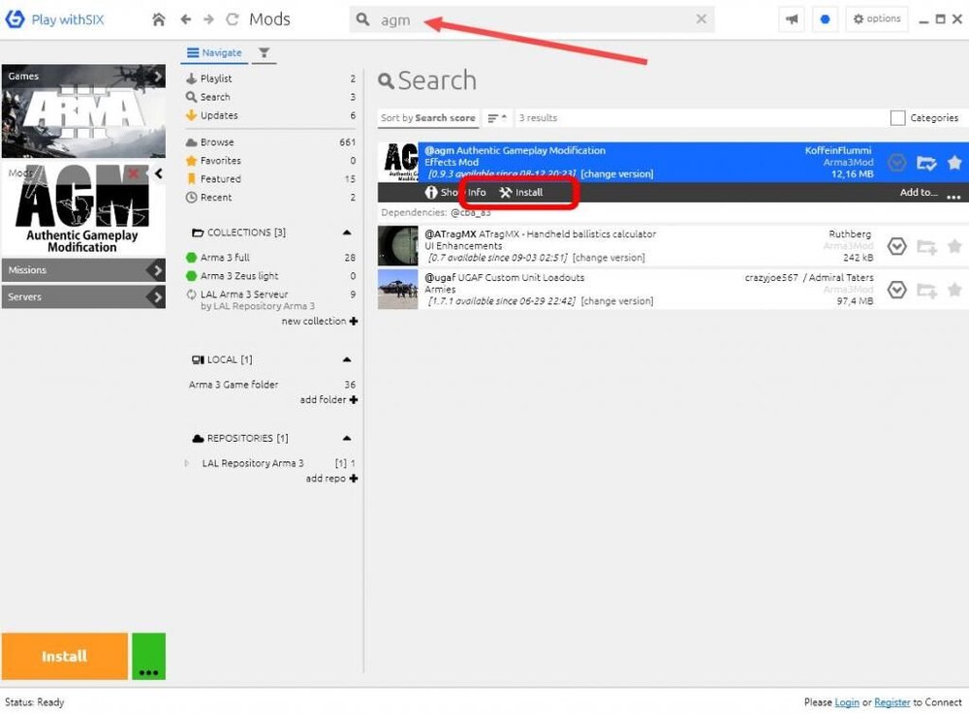
Task: Click the blue status circle icon
Action: click(825, 19)
